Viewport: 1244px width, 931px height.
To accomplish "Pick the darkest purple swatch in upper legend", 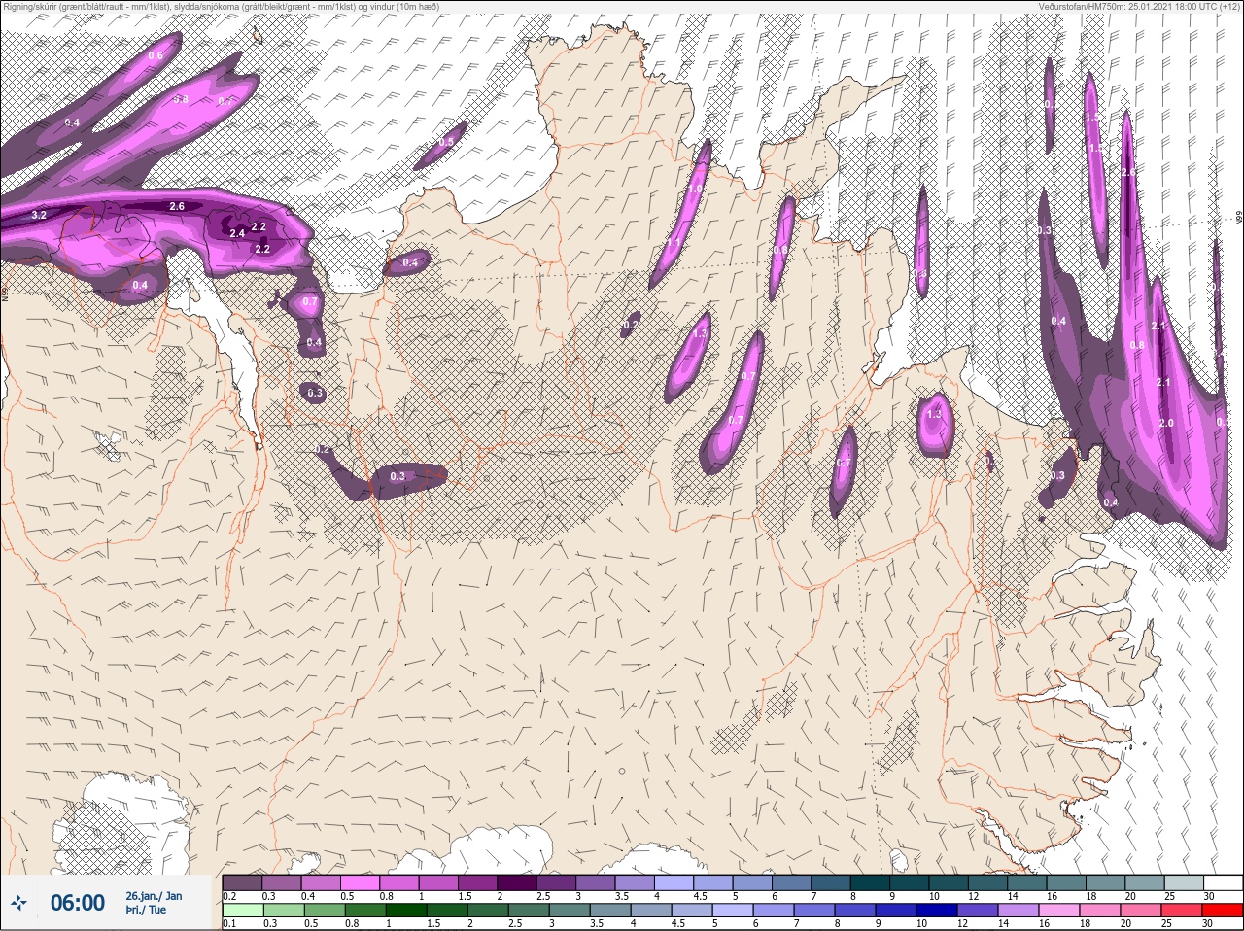I will tap(517, 882).
